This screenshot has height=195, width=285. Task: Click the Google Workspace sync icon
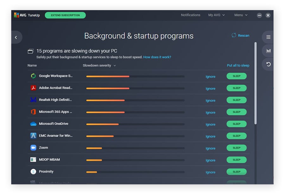tap(33, 76)
